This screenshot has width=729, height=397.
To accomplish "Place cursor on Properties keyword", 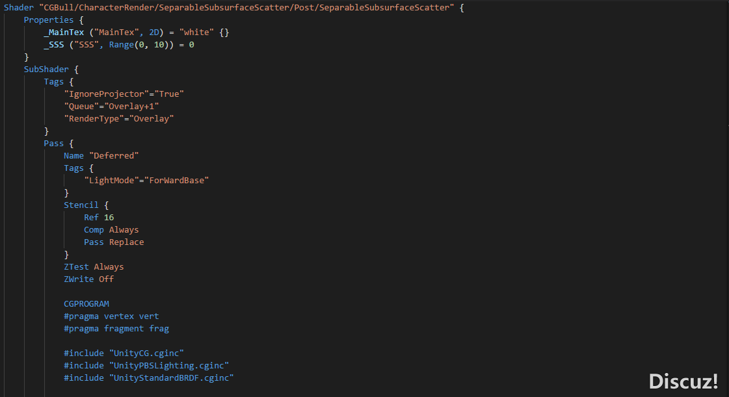I will (48, 20).
